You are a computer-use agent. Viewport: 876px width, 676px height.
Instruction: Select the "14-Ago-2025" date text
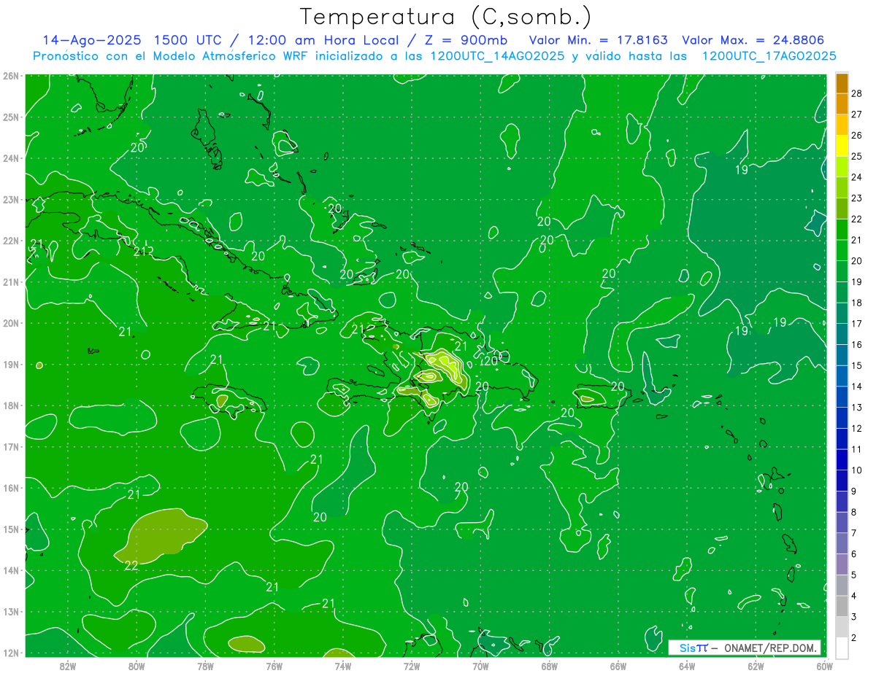point(91,40)
